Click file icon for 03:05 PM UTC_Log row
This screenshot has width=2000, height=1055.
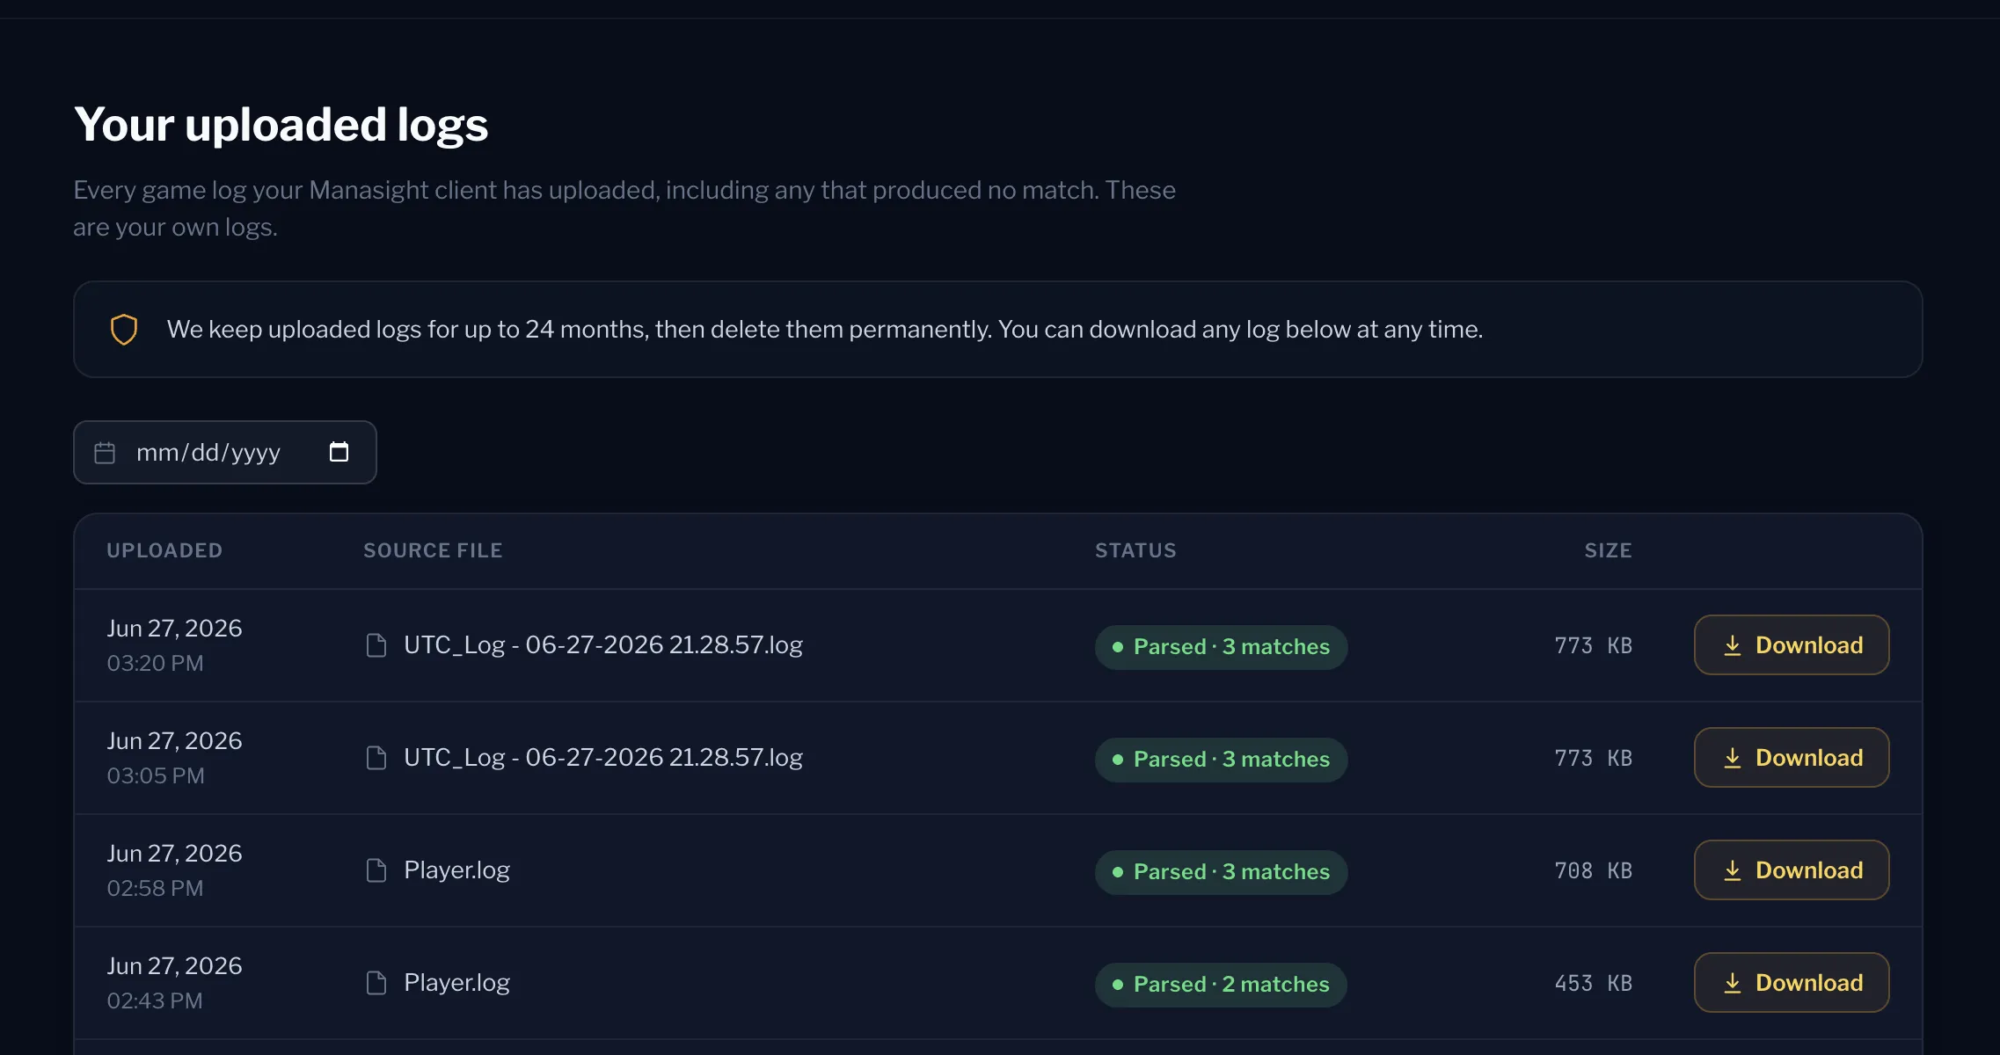click(376, 758)
